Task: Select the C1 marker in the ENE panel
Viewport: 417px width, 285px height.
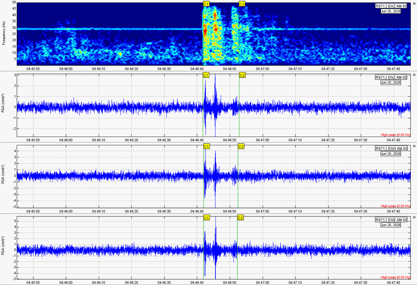Action: click(x=206, y=218)
